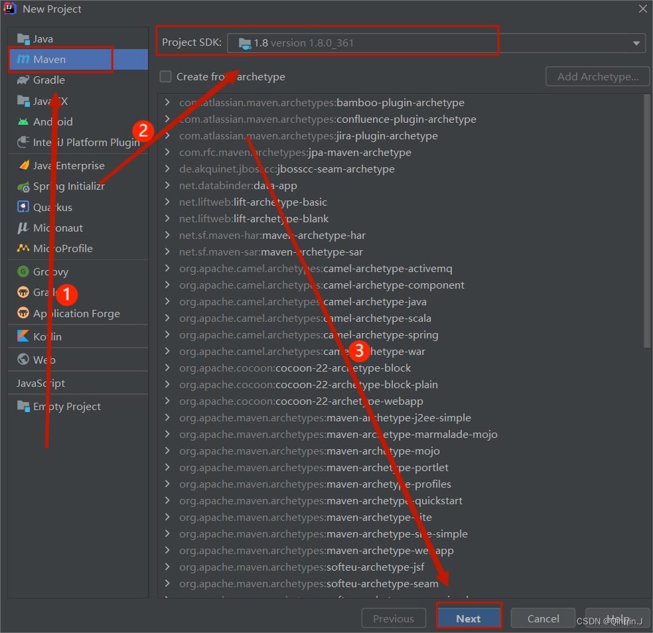This screenshot has width=653, height=633.
Task: Expand maven-archetype-profiles node
Action: point(167,484)
